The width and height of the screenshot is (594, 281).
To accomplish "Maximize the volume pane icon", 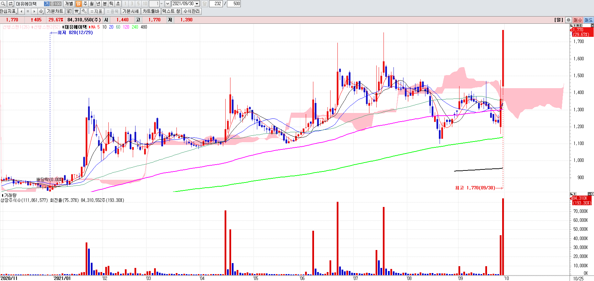I will pos(589,194).
